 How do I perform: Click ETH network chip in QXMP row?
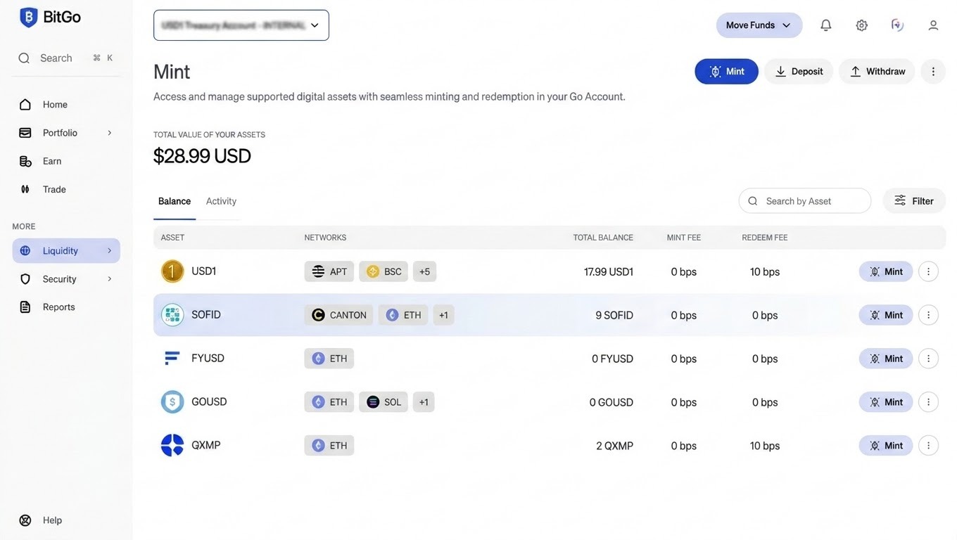point(329,446)
